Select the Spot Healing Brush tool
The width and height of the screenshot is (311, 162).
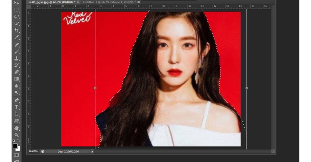pyautogui.click(x=17, y=45)
